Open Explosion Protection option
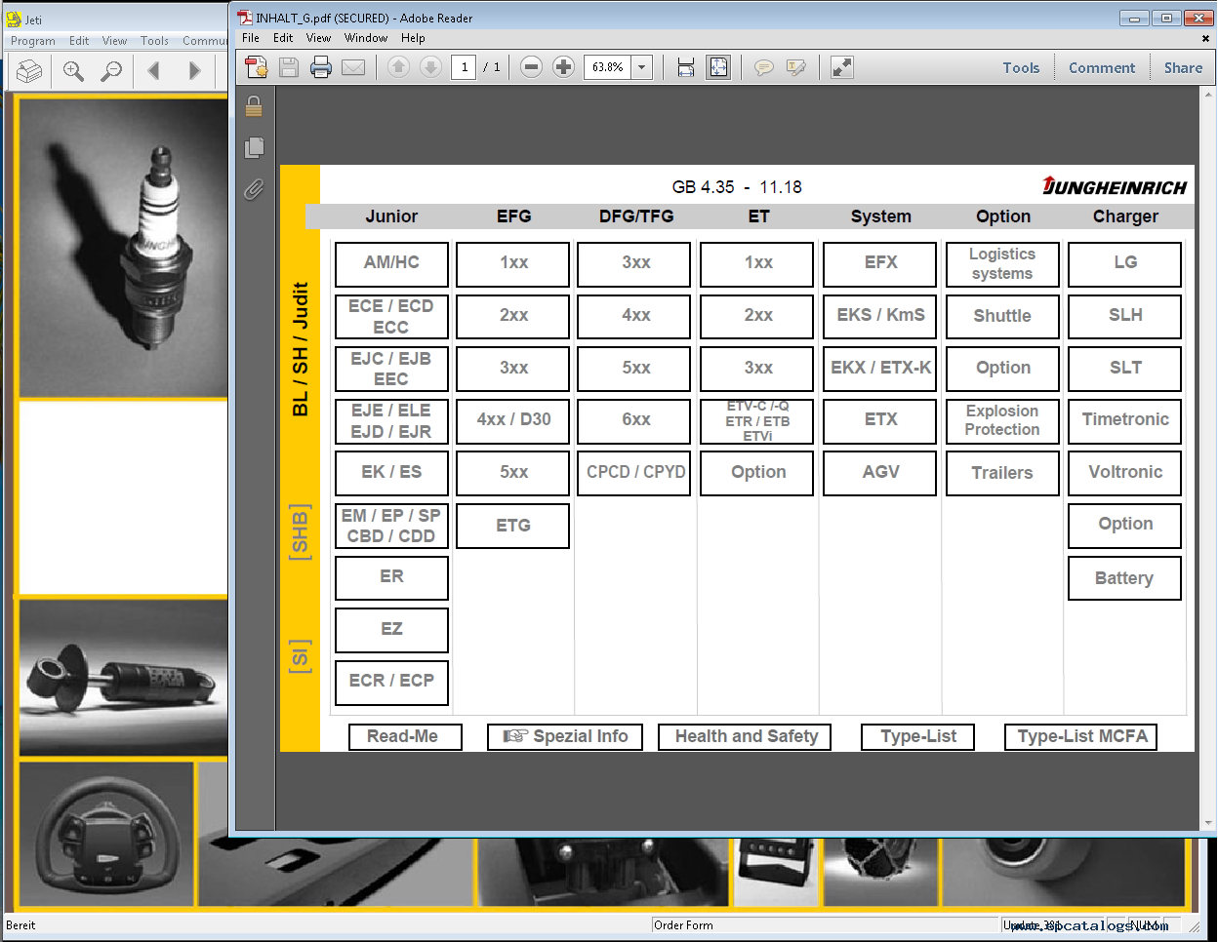1218x942 pixels. (x=1002, y=420)
